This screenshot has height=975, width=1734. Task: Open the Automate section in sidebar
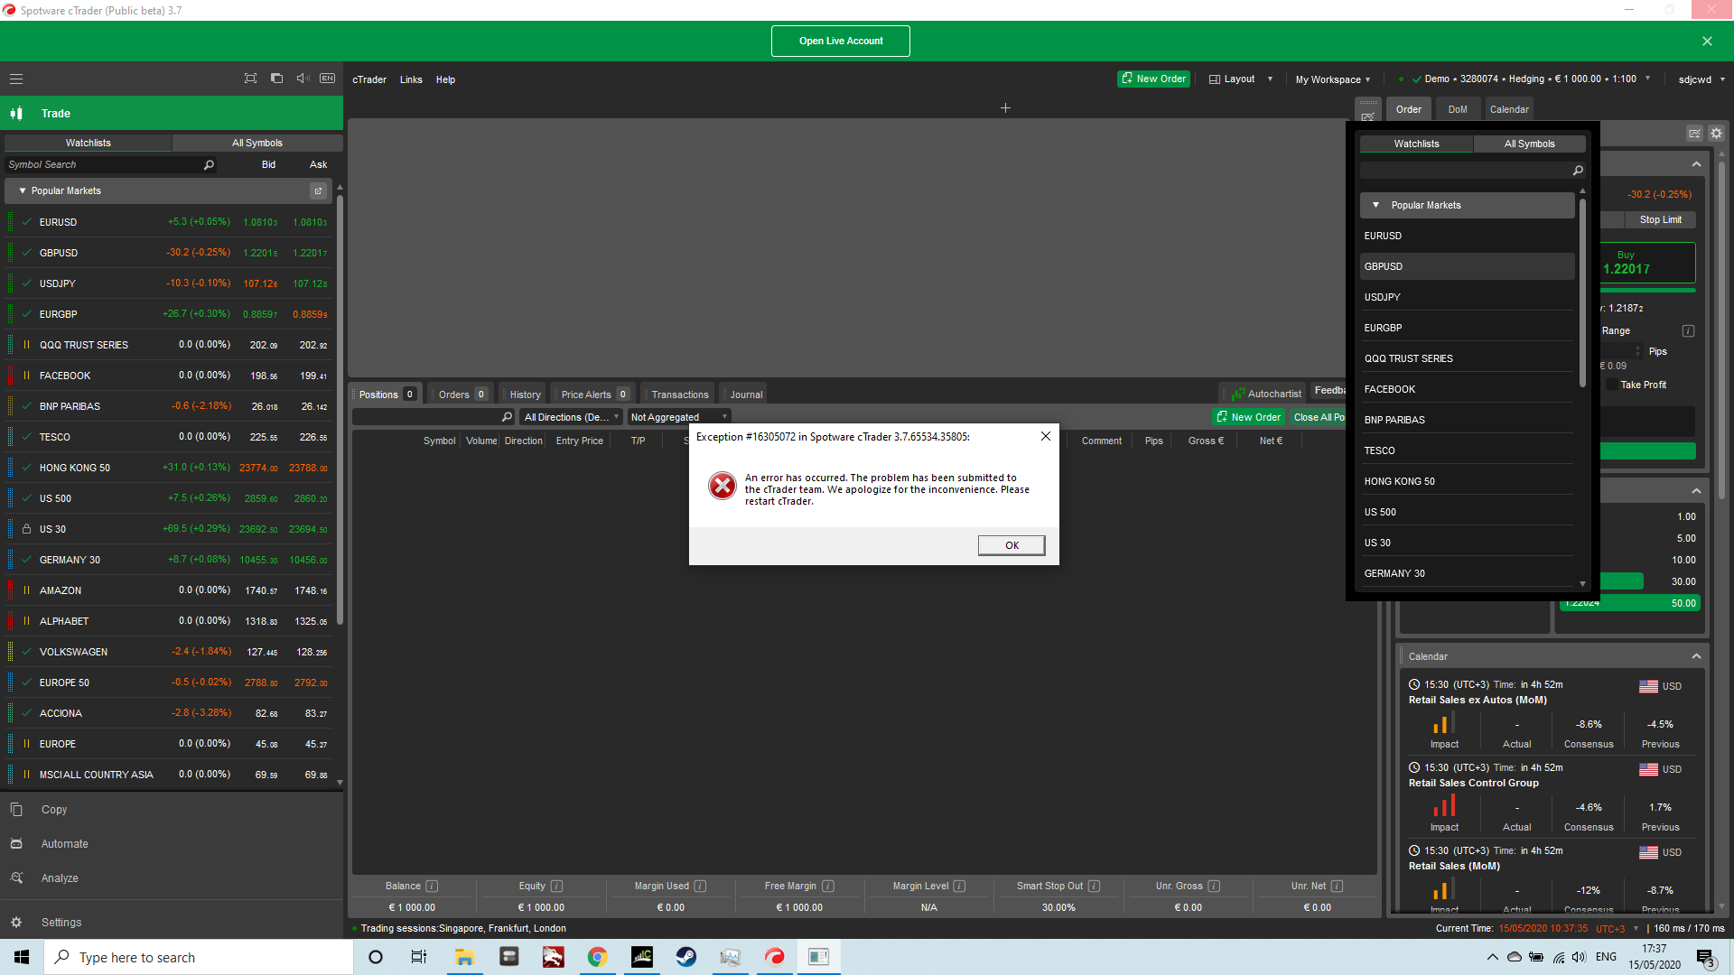pos(172,844)
